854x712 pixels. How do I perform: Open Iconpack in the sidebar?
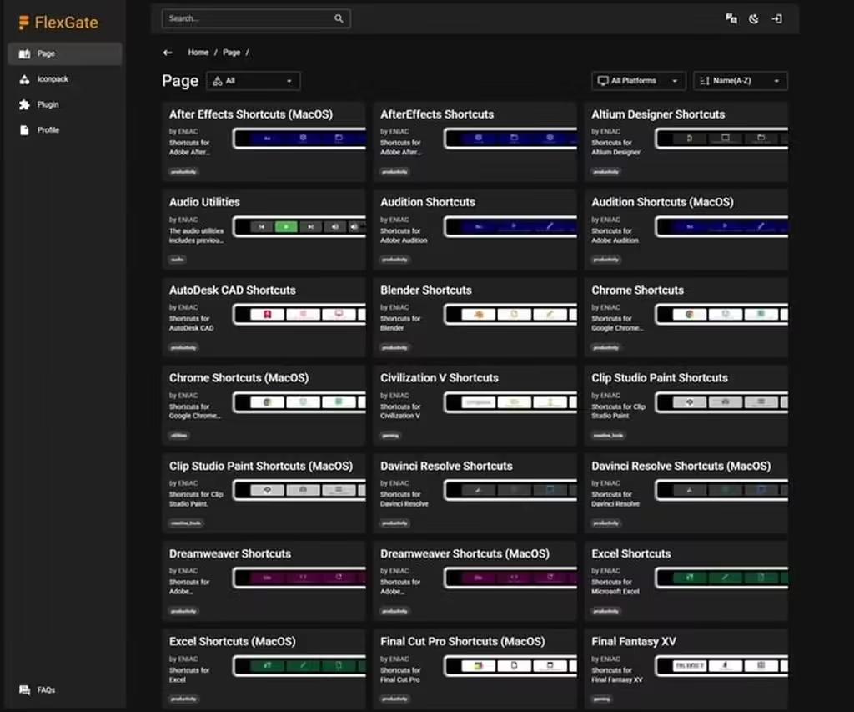53,79
